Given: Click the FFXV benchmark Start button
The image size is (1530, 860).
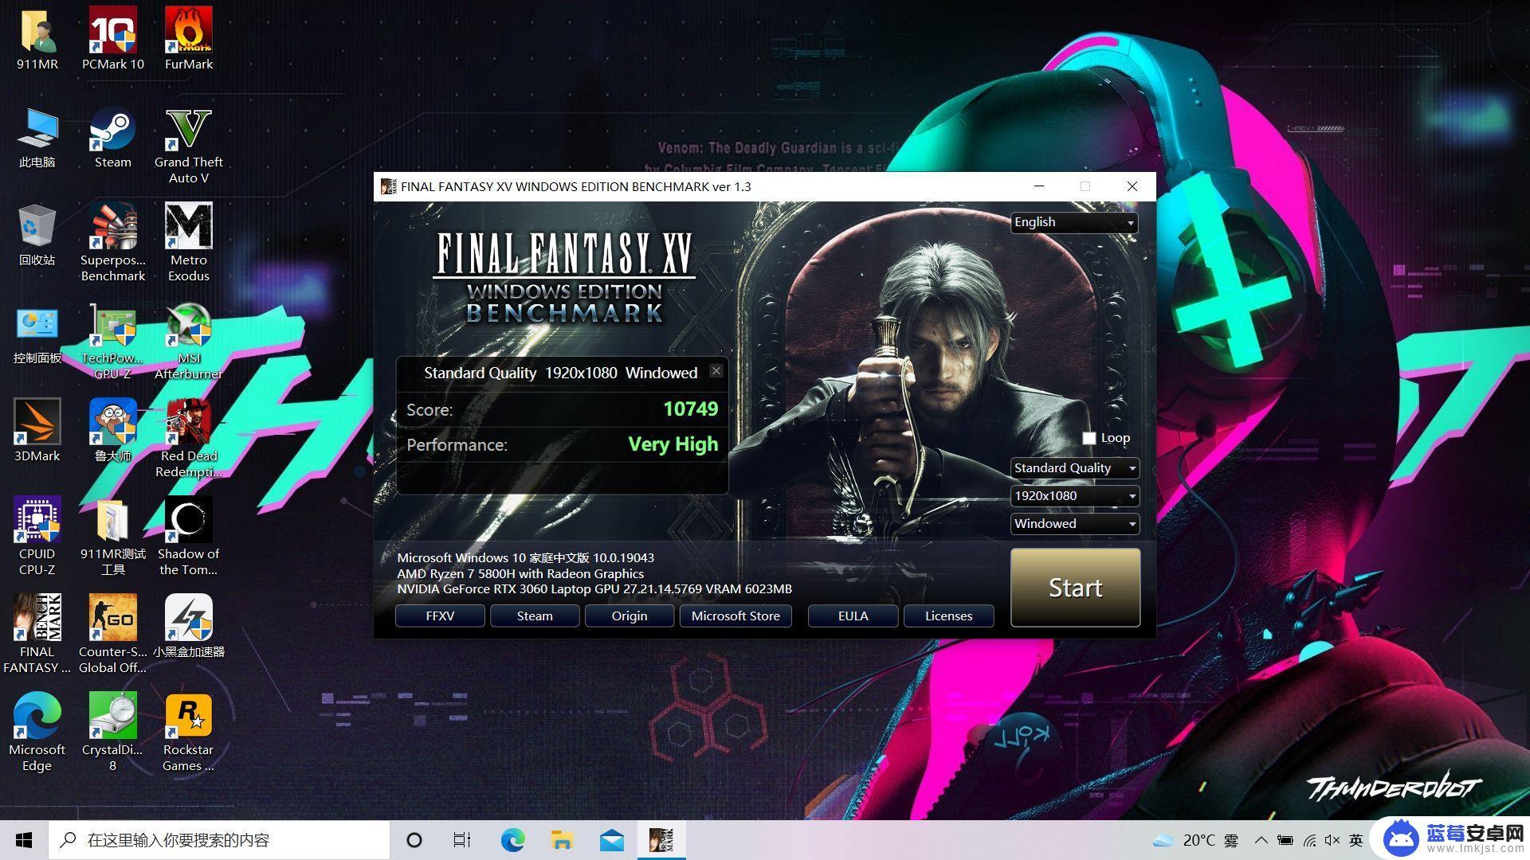Looking at the screenshot, I should [1076, 588].
